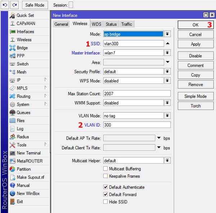
Task: Open the Bridge section
Action: [x=29, y=48]
